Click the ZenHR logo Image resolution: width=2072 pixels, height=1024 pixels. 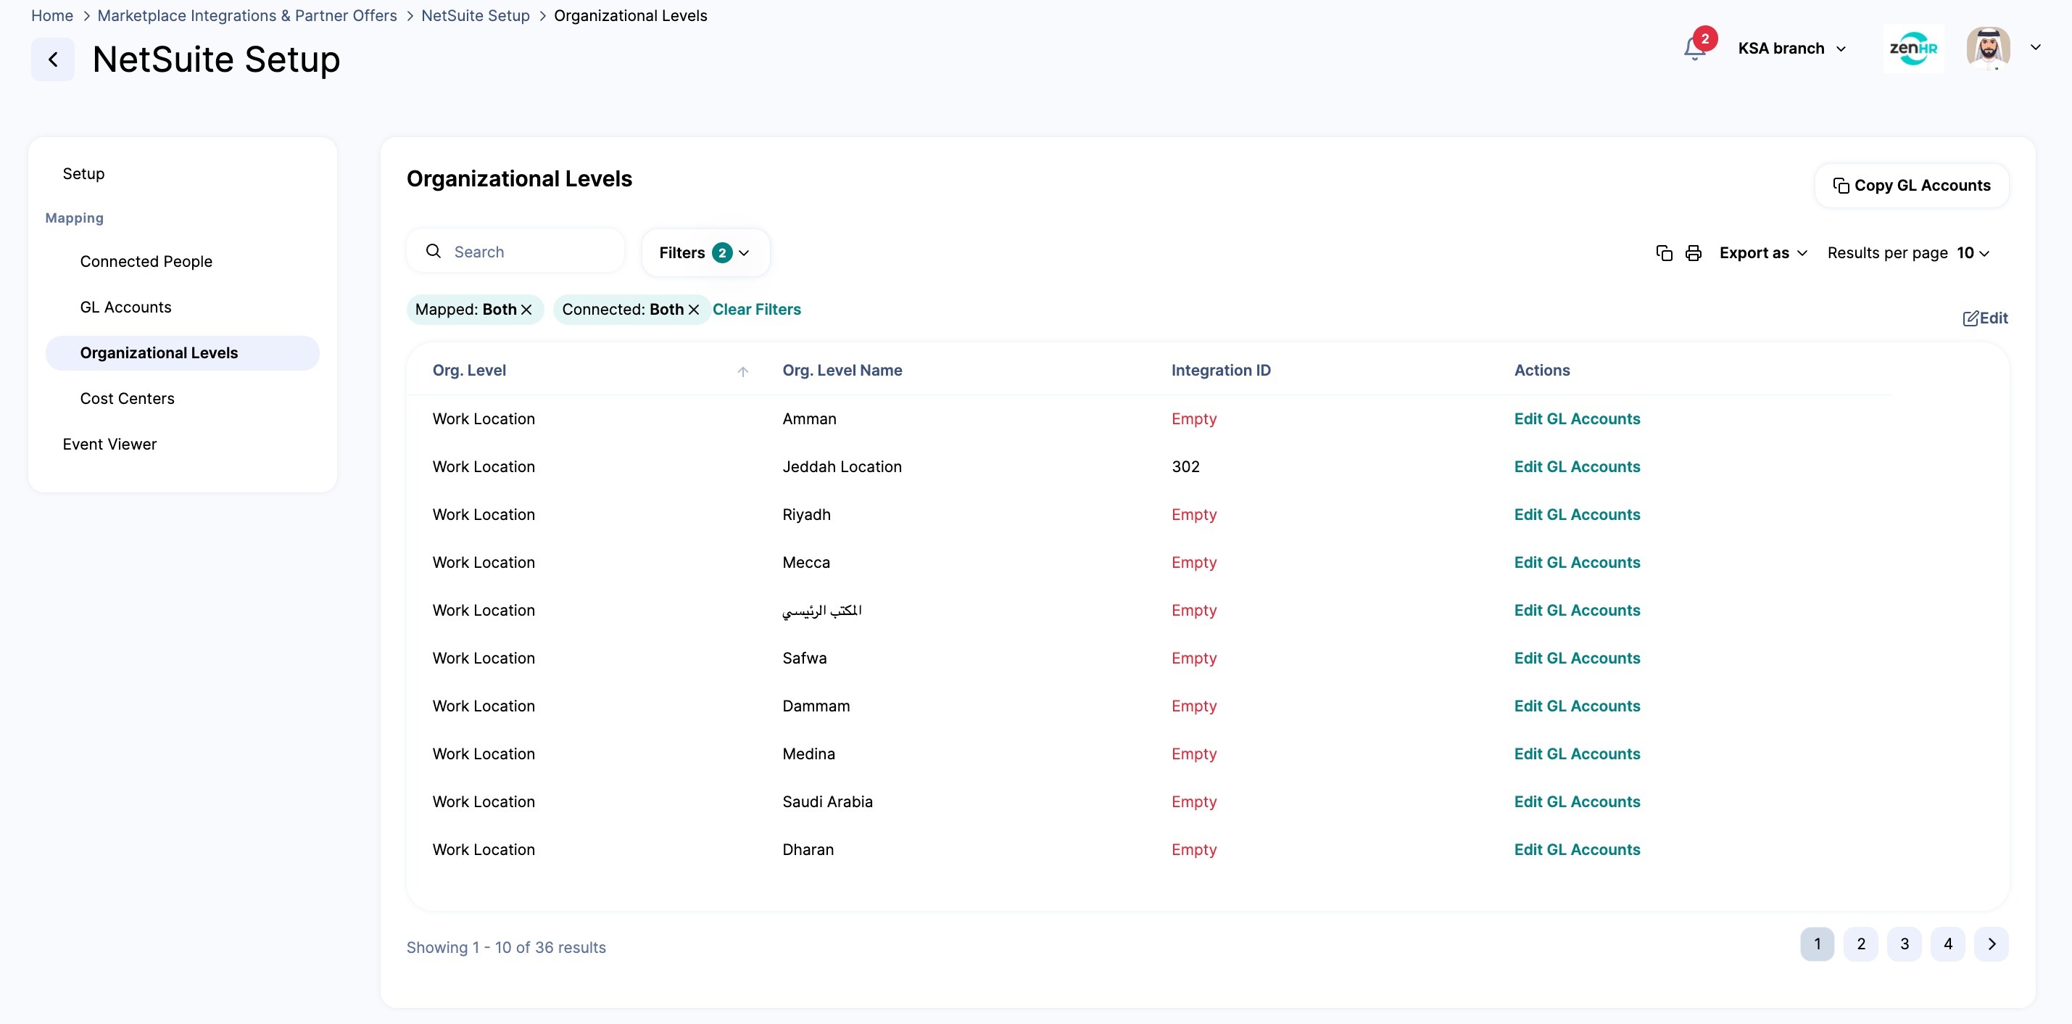click(x=1913, y=49)
